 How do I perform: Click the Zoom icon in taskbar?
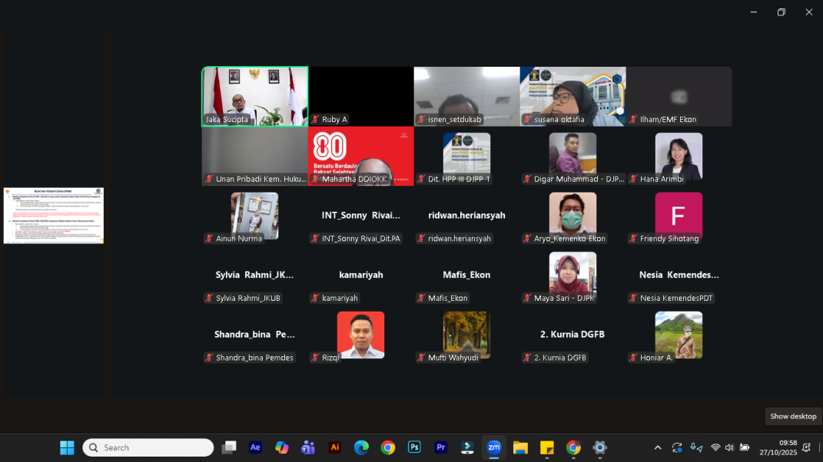point(494,447)
